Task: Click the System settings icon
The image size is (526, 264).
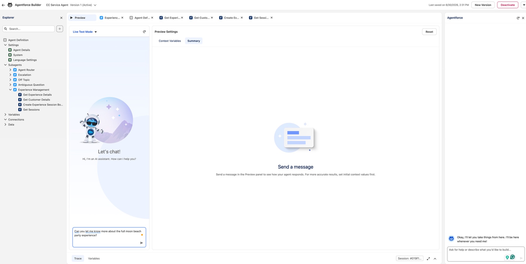Action: click(10, 55)
